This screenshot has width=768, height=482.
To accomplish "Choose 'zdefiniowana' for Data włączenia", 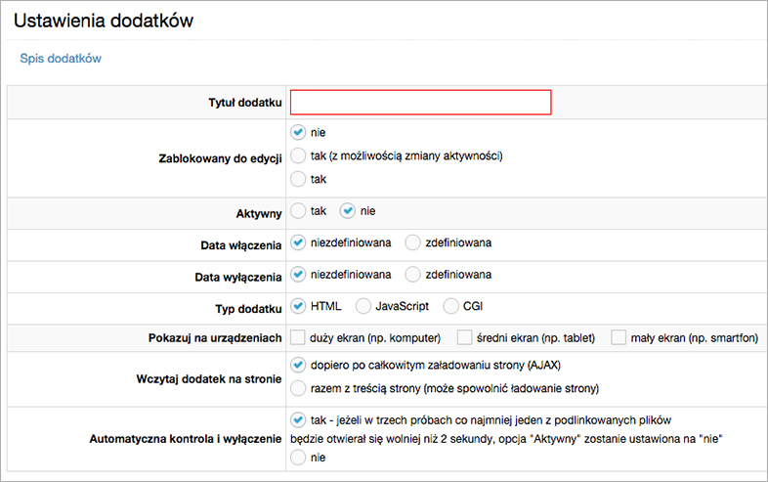I will pos(413,242).
